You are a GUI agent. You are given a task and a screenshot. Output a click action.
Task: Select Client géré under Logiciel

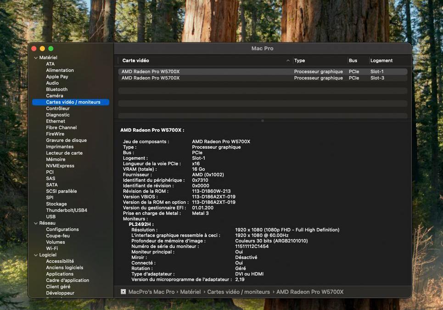tap(58, 287)
